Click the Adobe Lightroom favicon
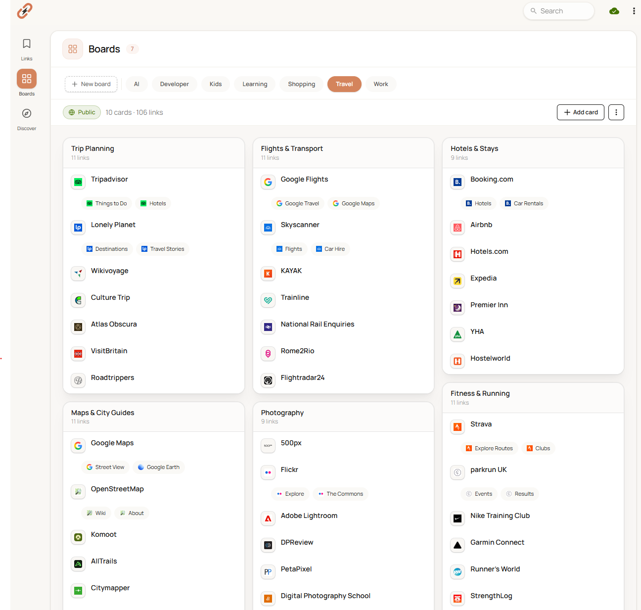 (268, 518)
